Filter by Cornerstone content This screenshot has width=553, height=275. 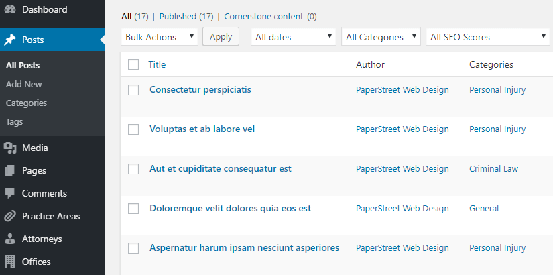click(263, 17)
